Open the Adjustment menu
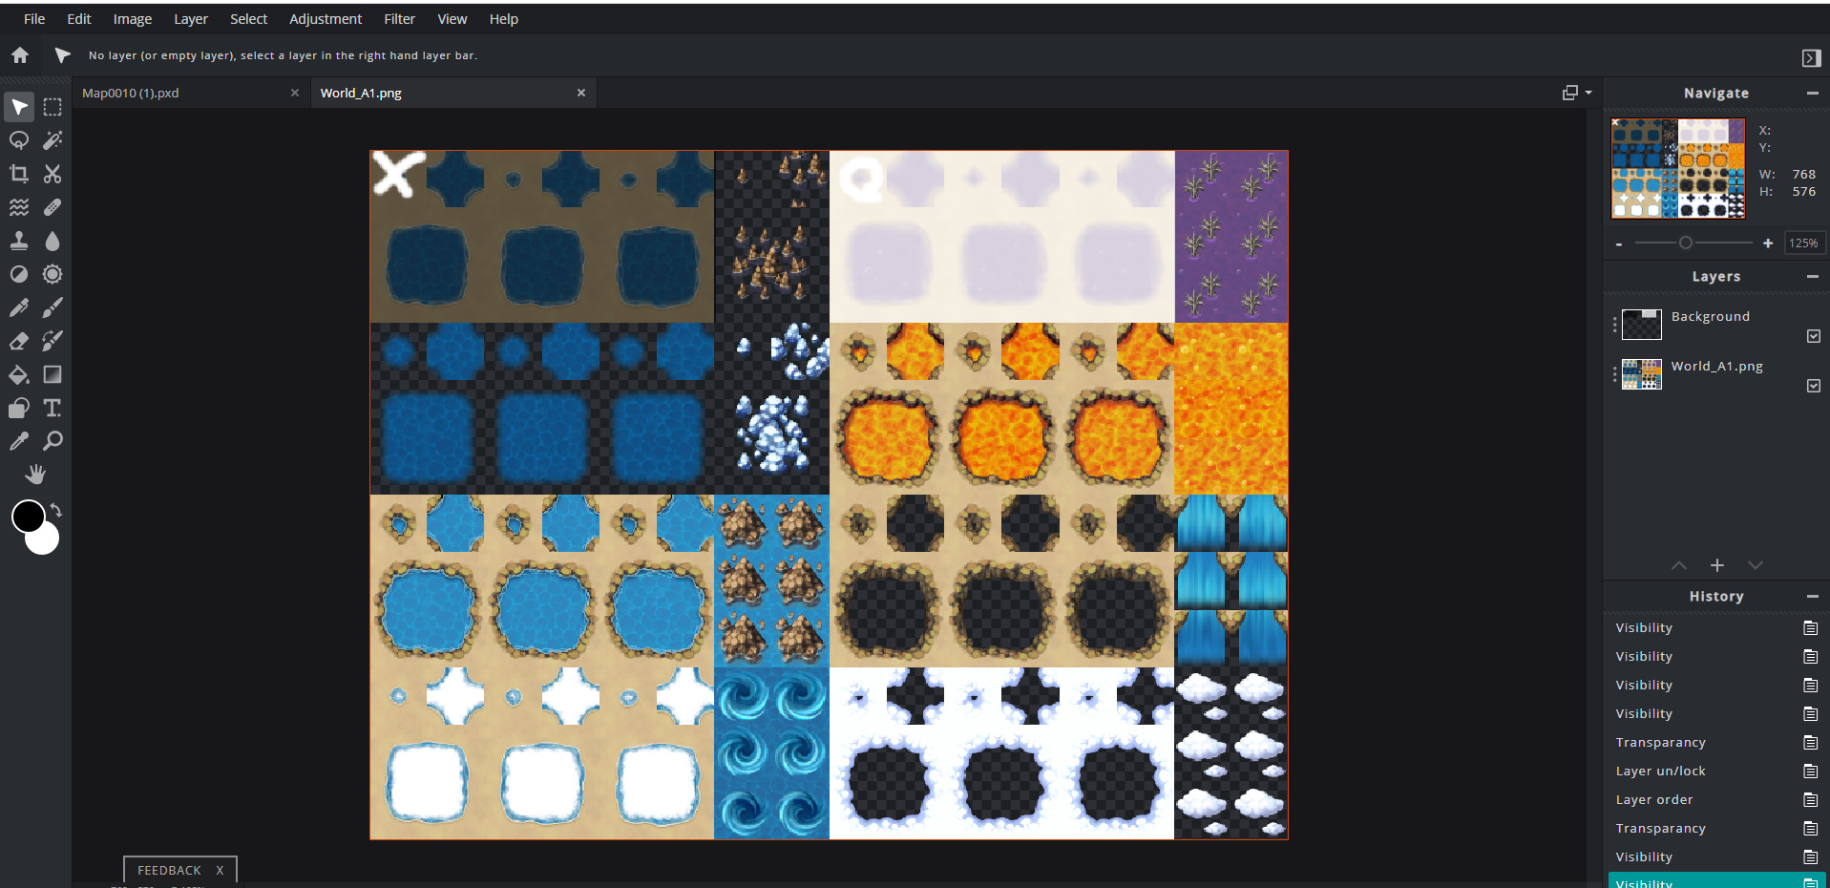Viewport: 1830px width, 888px height. [x=326, y=19]
